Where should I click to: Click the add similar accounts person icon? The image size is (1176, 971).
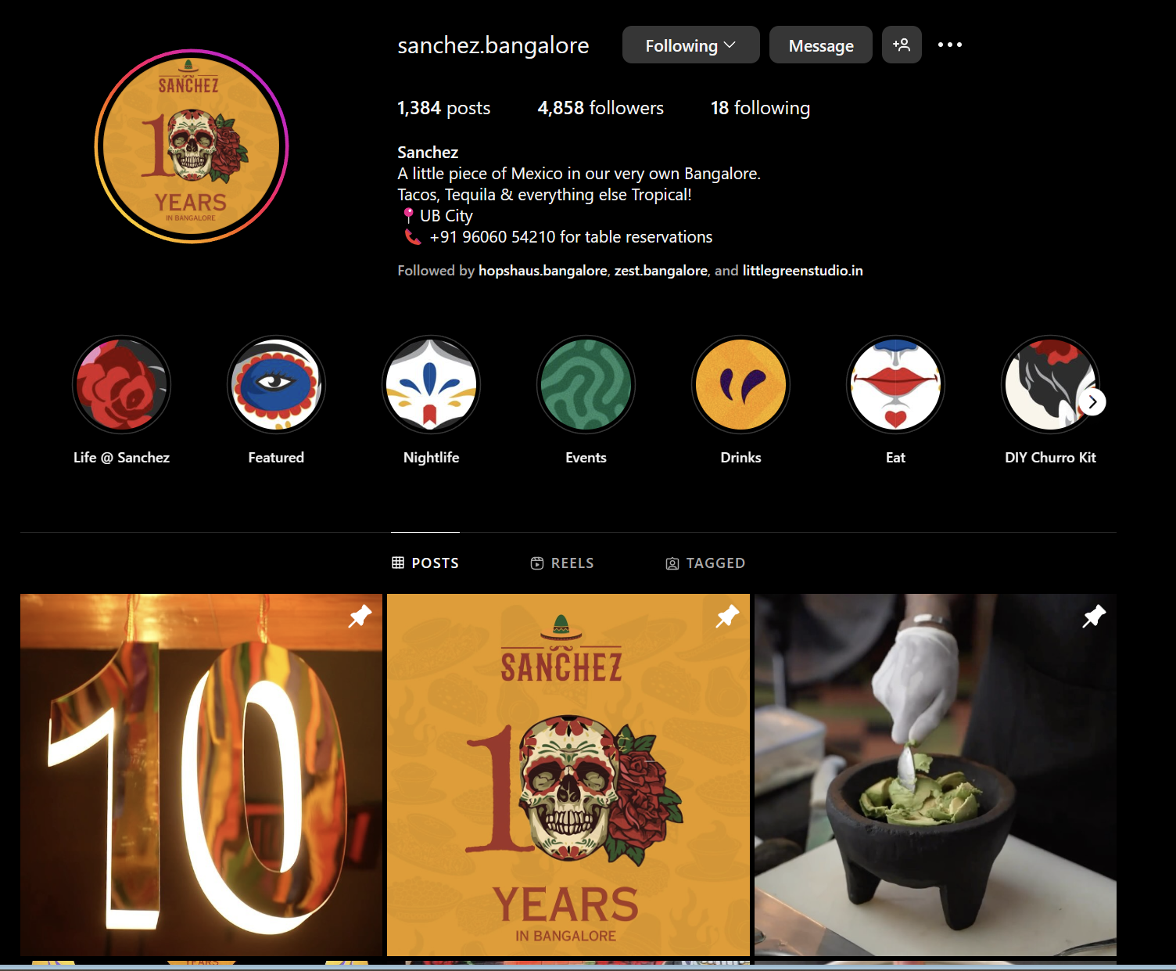[902, 45]
